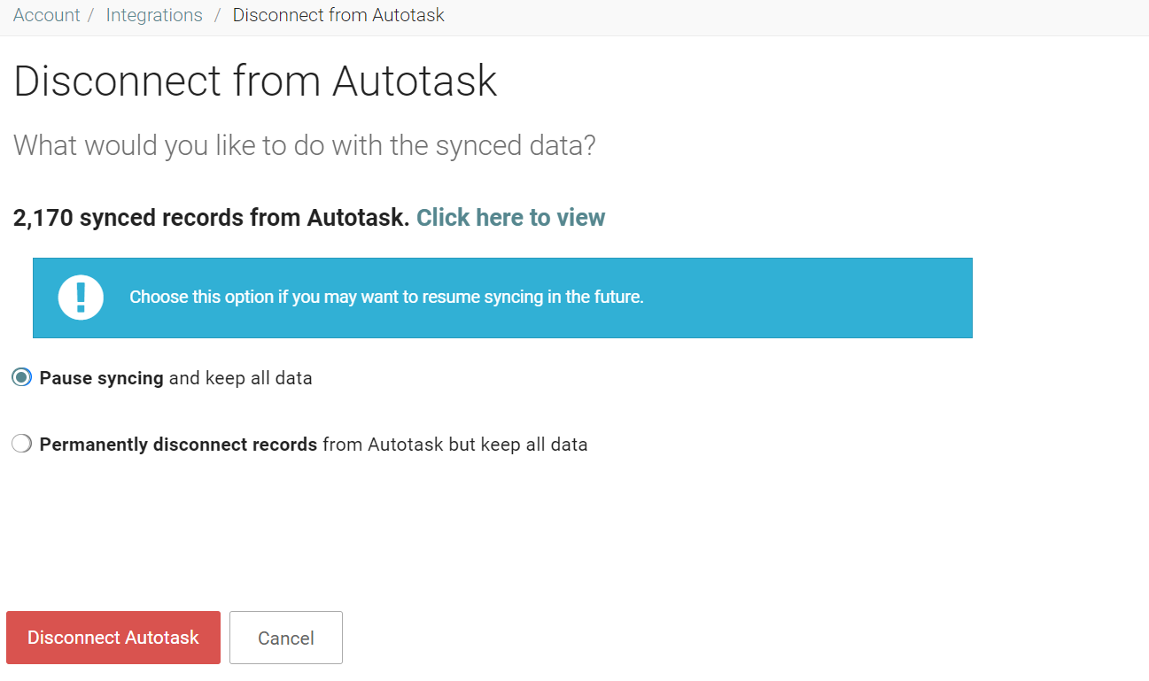This screenshot has width=1149, height=681.
Task: Click the '2,170 synced records from Autotask' text
Action: tap(211, 217)
